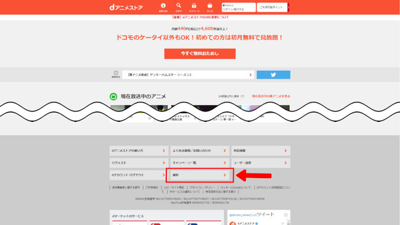
Task: Click the chevron on the ヤンキーハムスター news bar
Action: pos(251,75)
